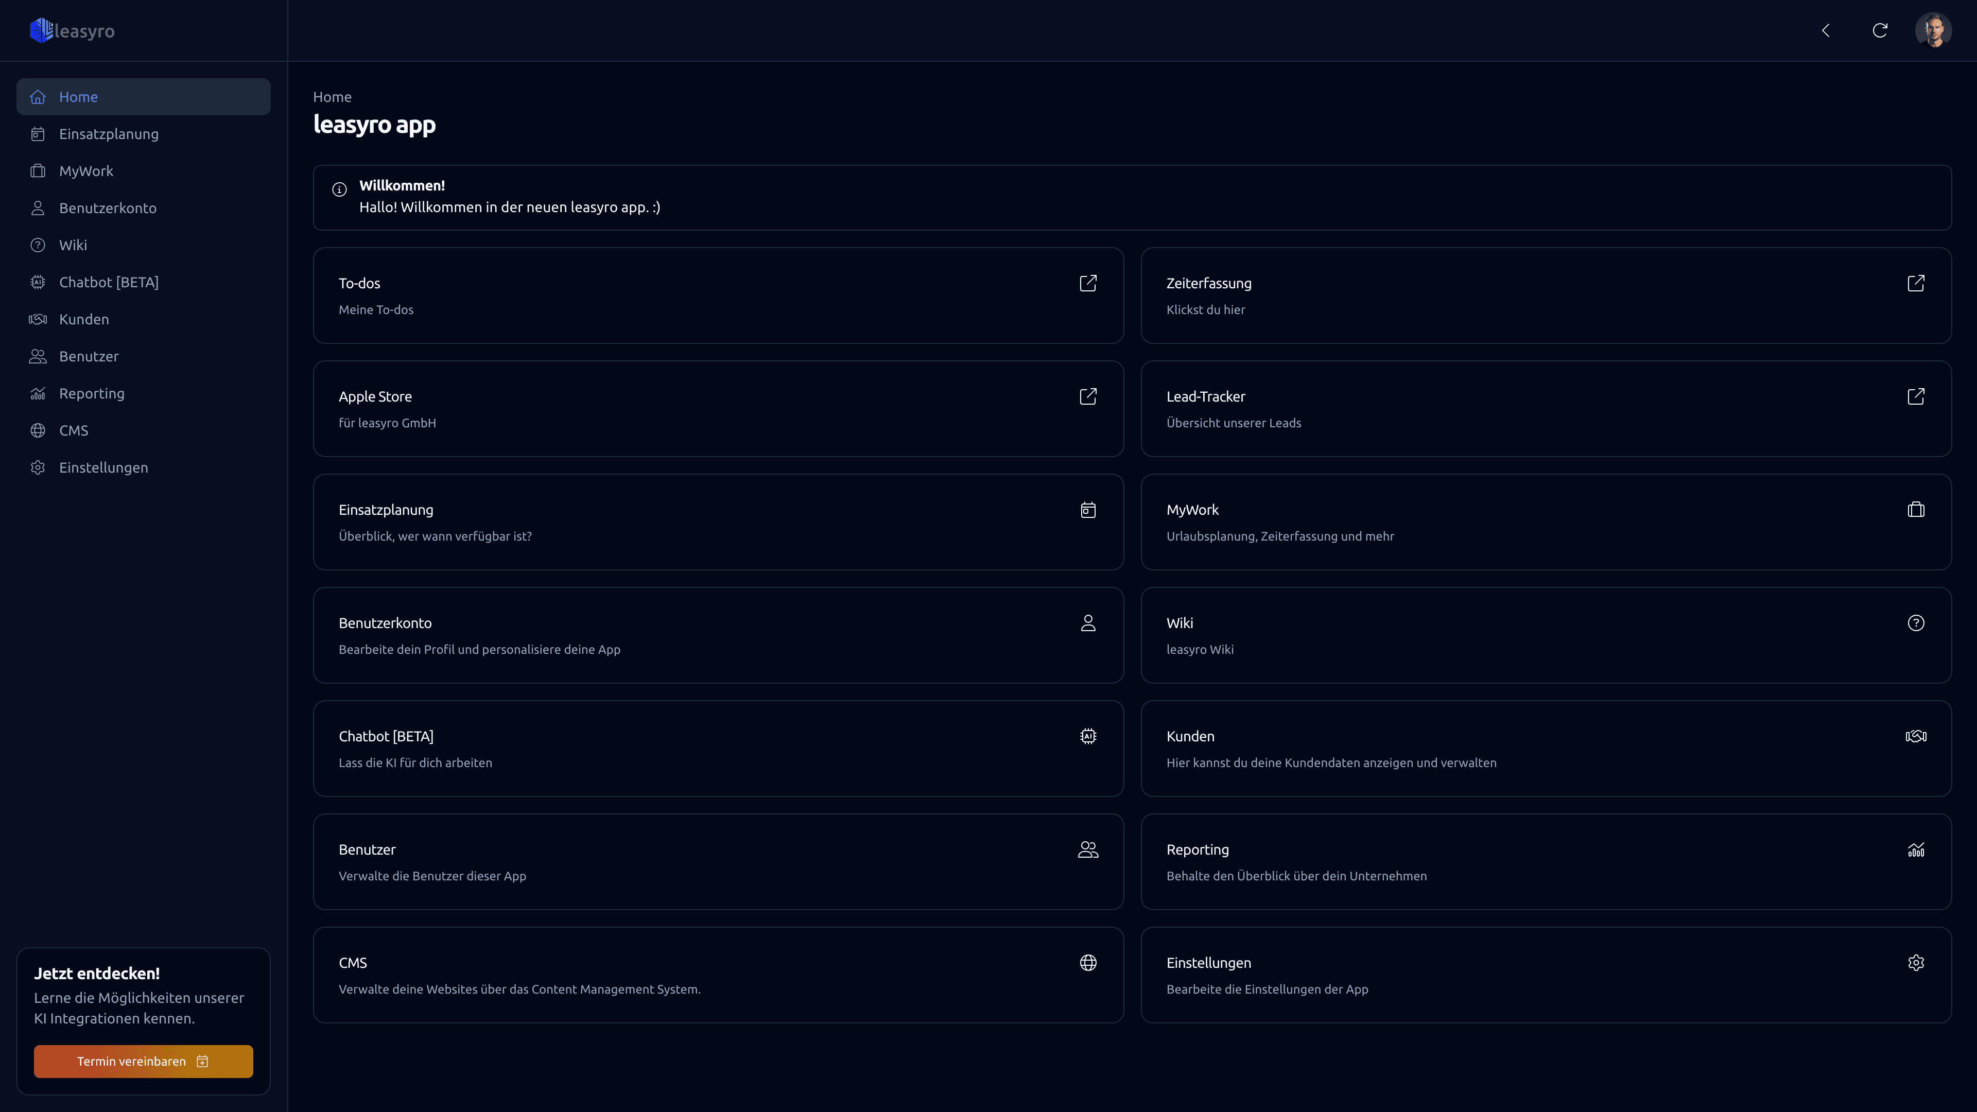This screenshot has height=1112, width=1977.
Task: Select Einsatzplanung in the sidebar
Action: tap(109, 134)
